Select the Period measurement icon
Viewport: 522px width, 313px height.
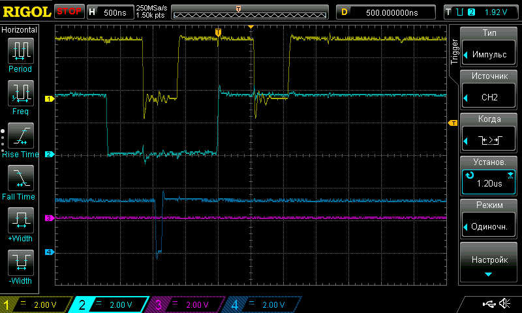click(x=20, y=51)
